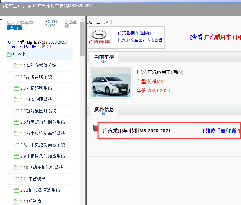The image size is (241, 205).
Task: Click the sidebar vertical scrollbar thumb
Action: 82,39
